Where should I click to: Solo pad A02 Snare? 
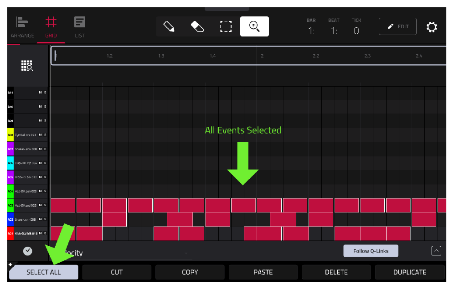coord(45,219)
